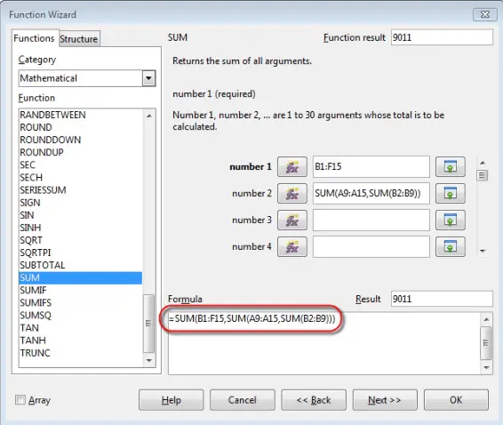This screenshot has height=425, width=503.
Task: Open function wizard icon for number 3
Action: pos(291,221)
